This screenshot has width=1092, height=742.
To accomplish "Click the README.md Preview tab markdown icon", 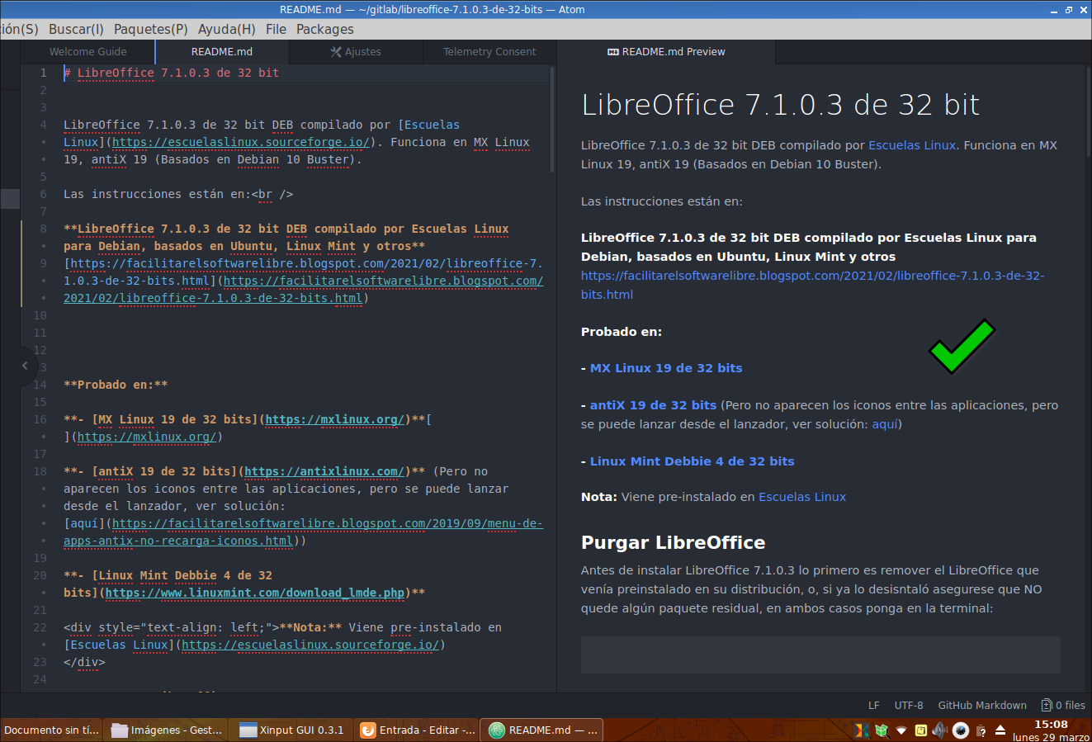I will (613, 51).
